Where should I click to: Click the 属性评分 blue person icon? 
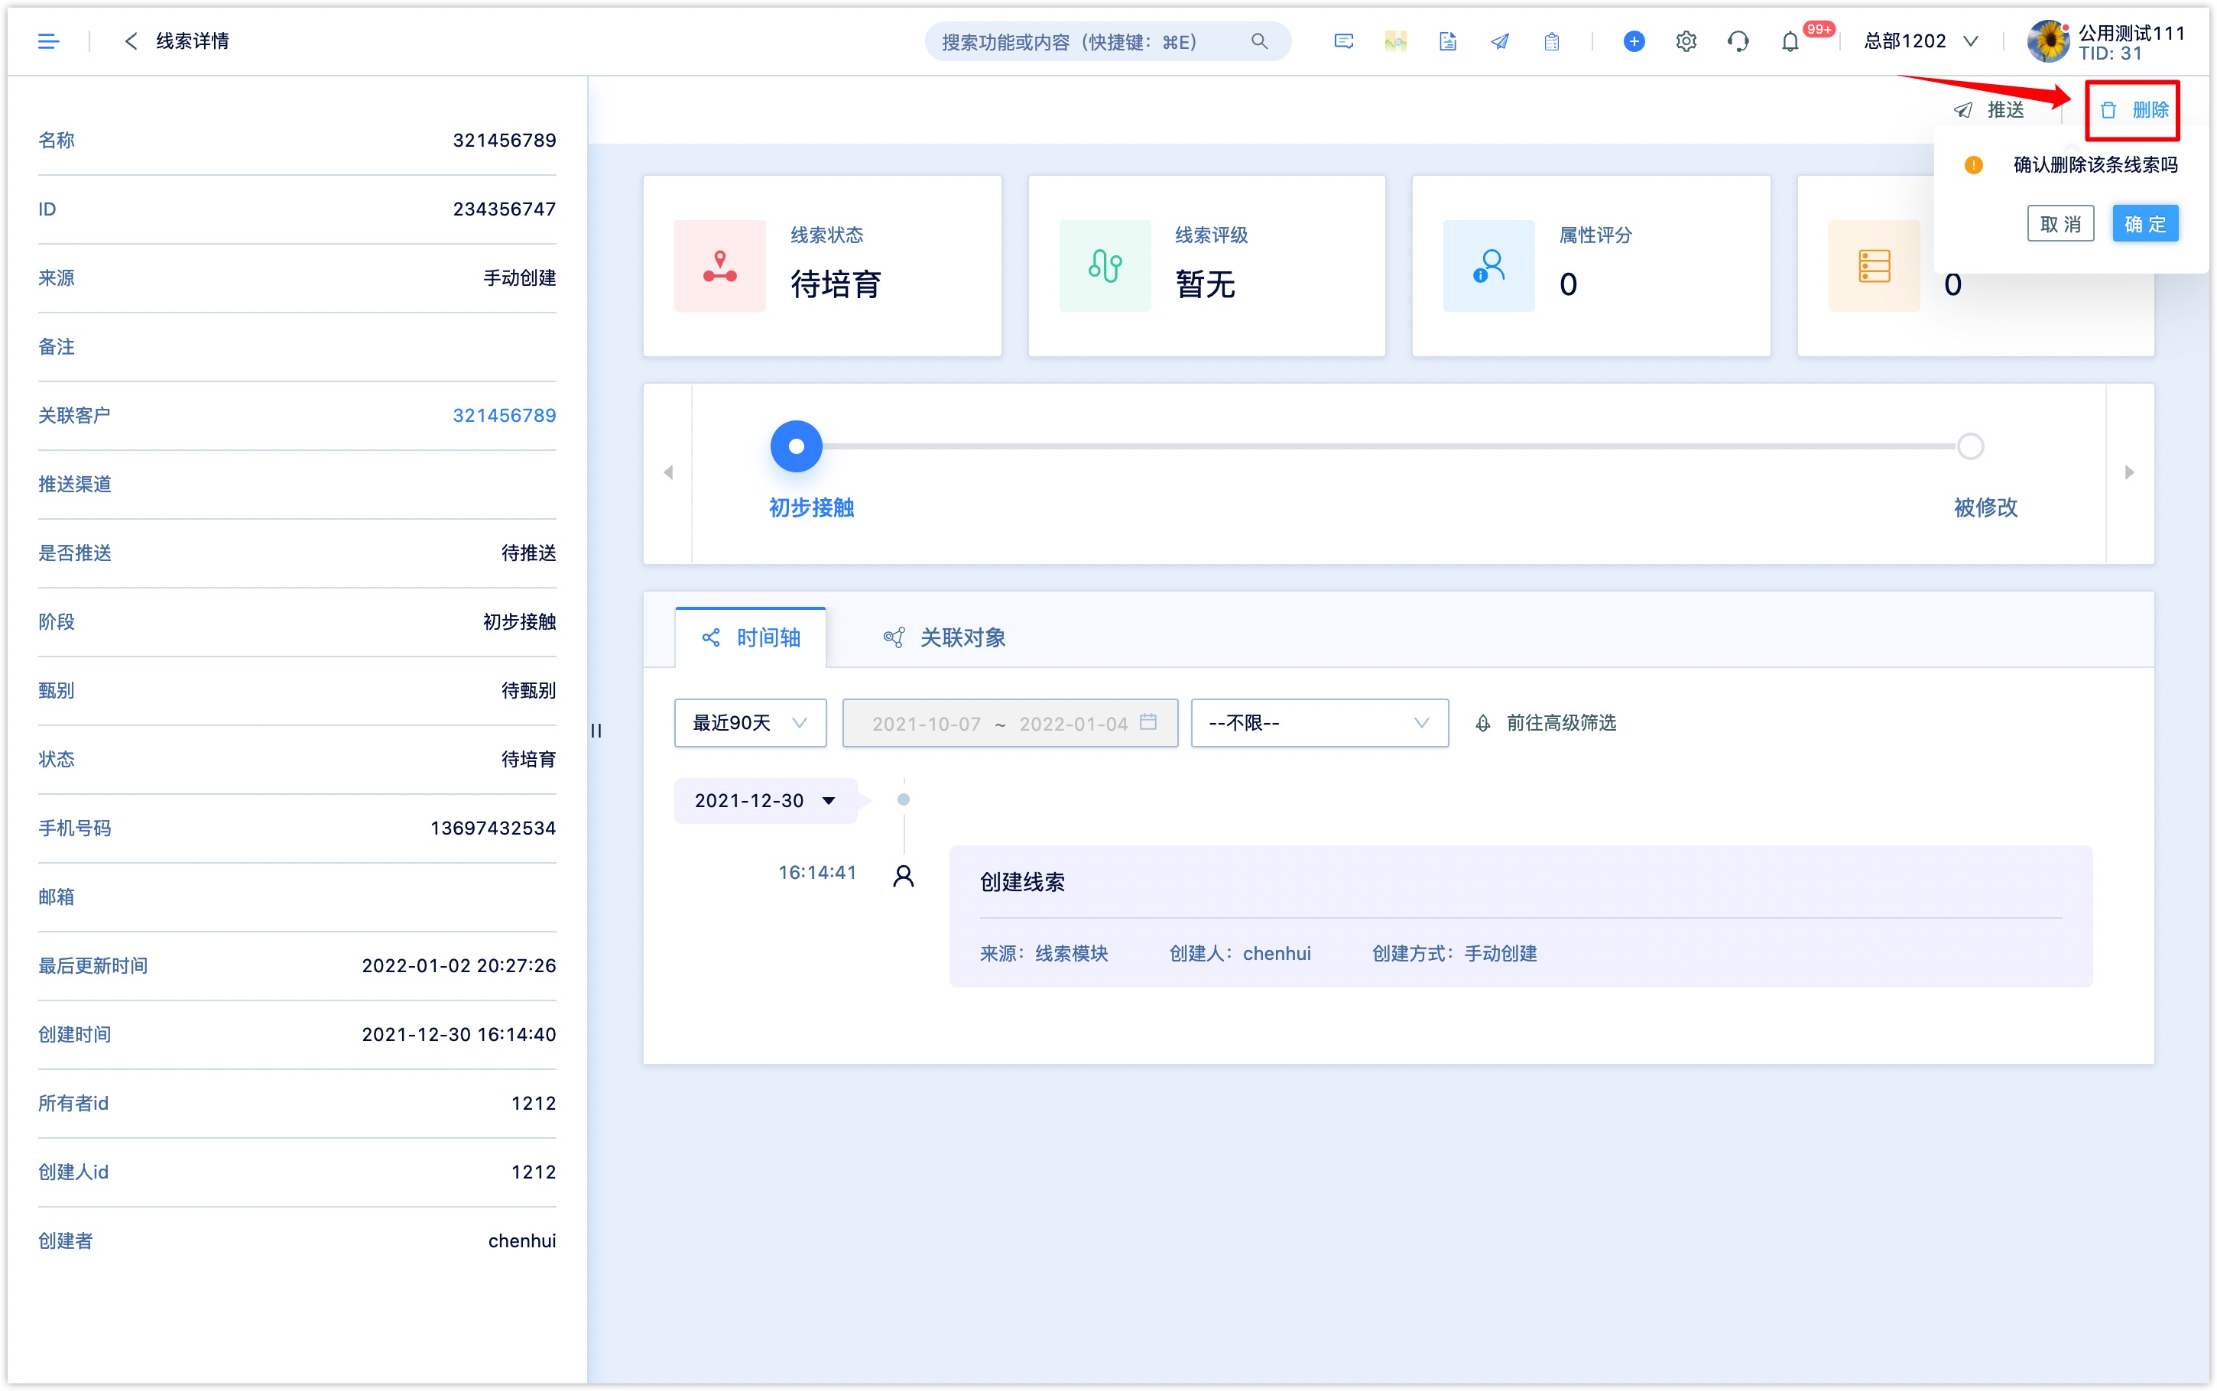click(x=1488, y=266)
